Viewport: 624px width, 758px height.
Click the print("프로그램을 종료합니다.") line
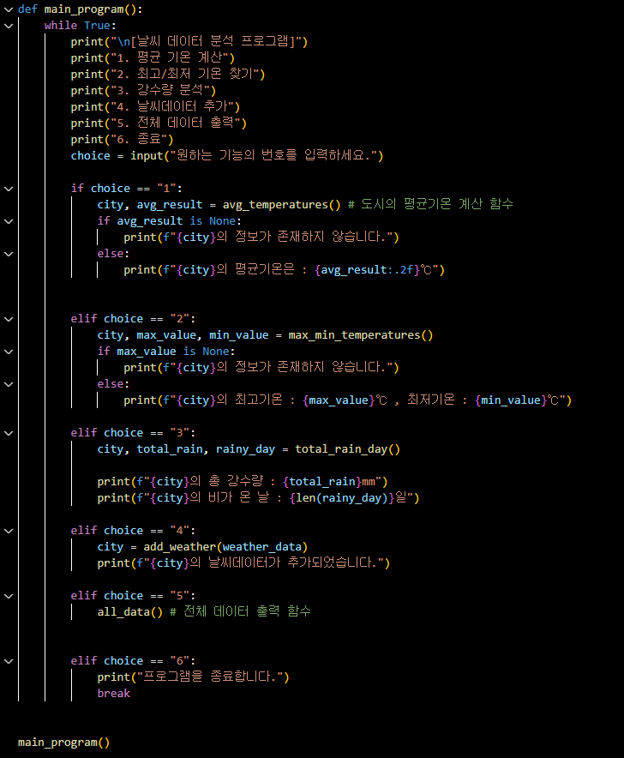(193, 677)
